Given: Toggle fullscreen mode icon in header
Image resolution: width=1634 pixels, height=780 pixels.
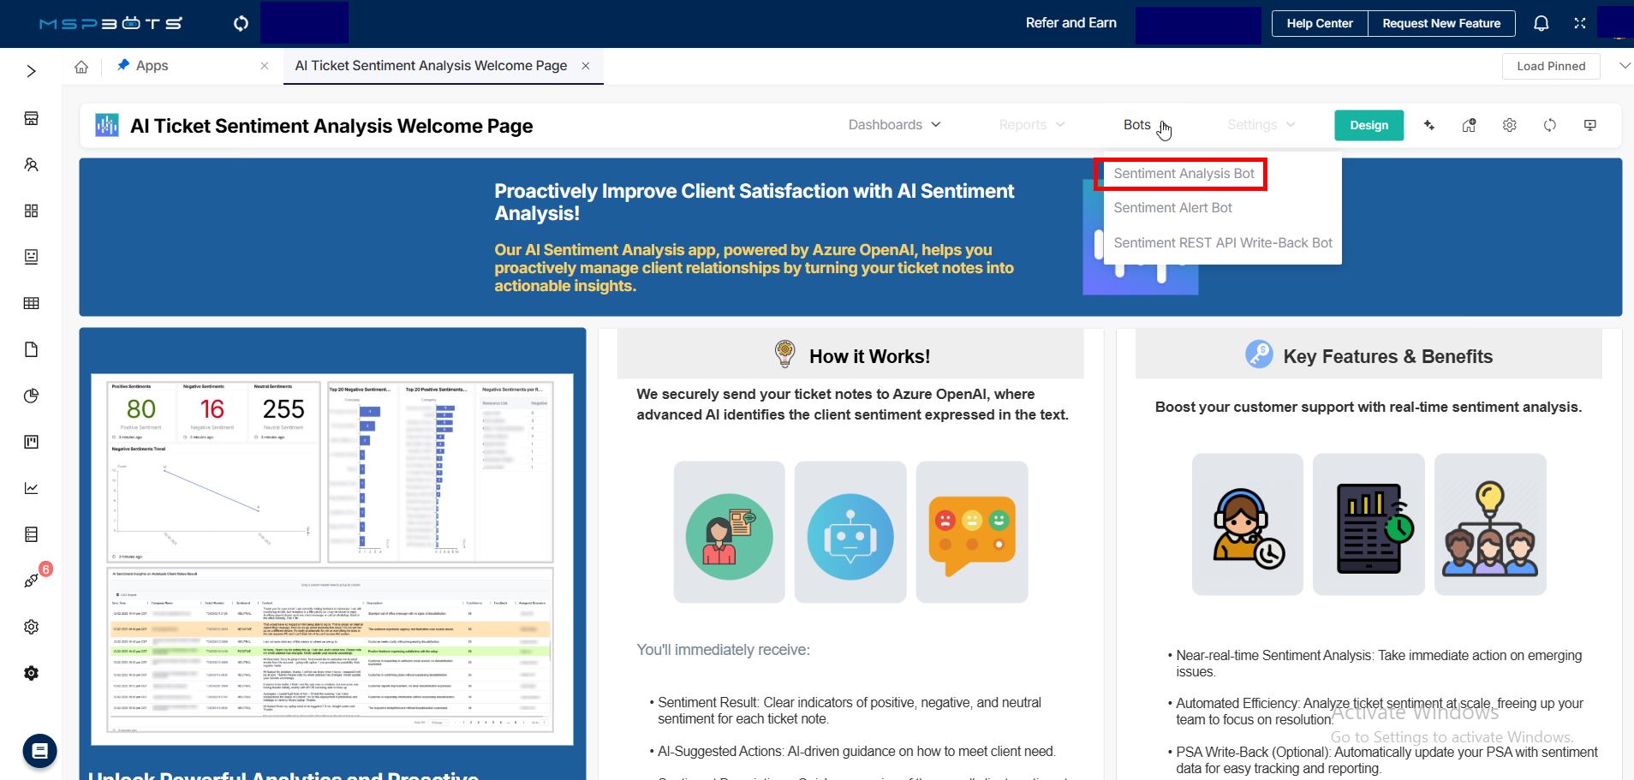Looking at the screenshot, I should pyautogui.click(x=1580, y=23).
